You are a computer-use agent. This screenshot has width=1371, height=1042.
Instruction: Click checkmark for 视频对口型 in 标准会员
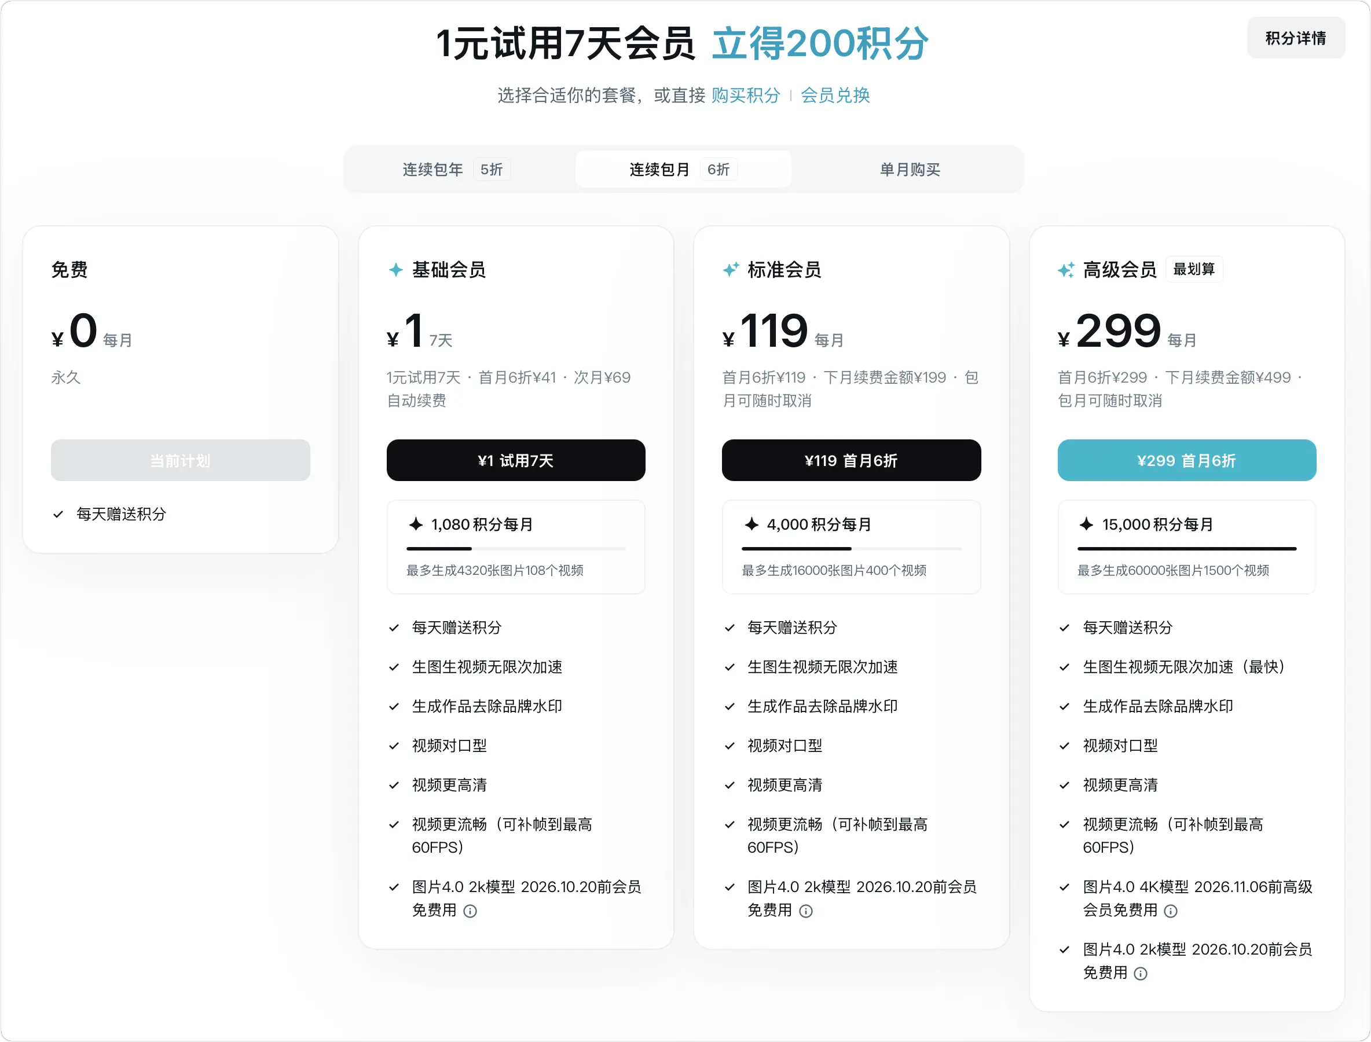tap(730, 746)
